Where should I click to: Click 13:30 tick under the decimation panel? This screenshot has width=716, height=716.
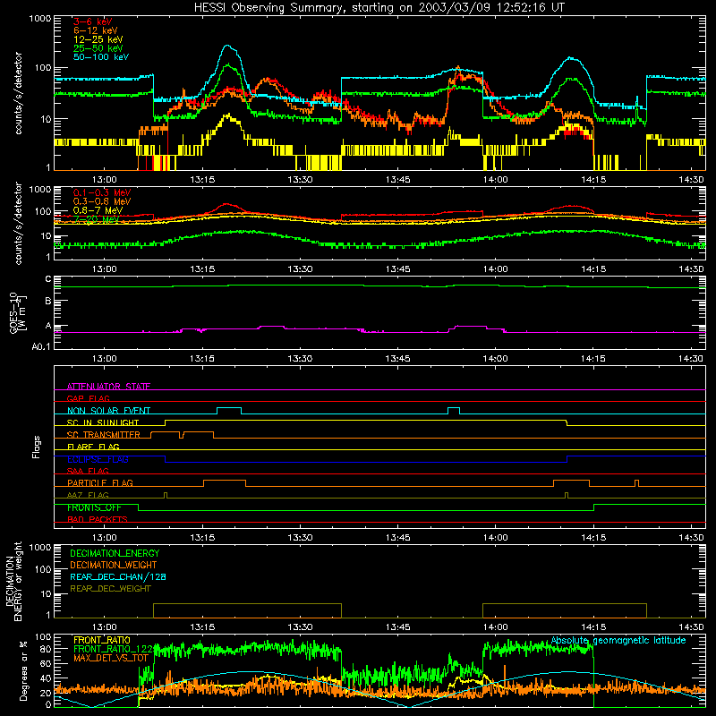coord(300,627)
